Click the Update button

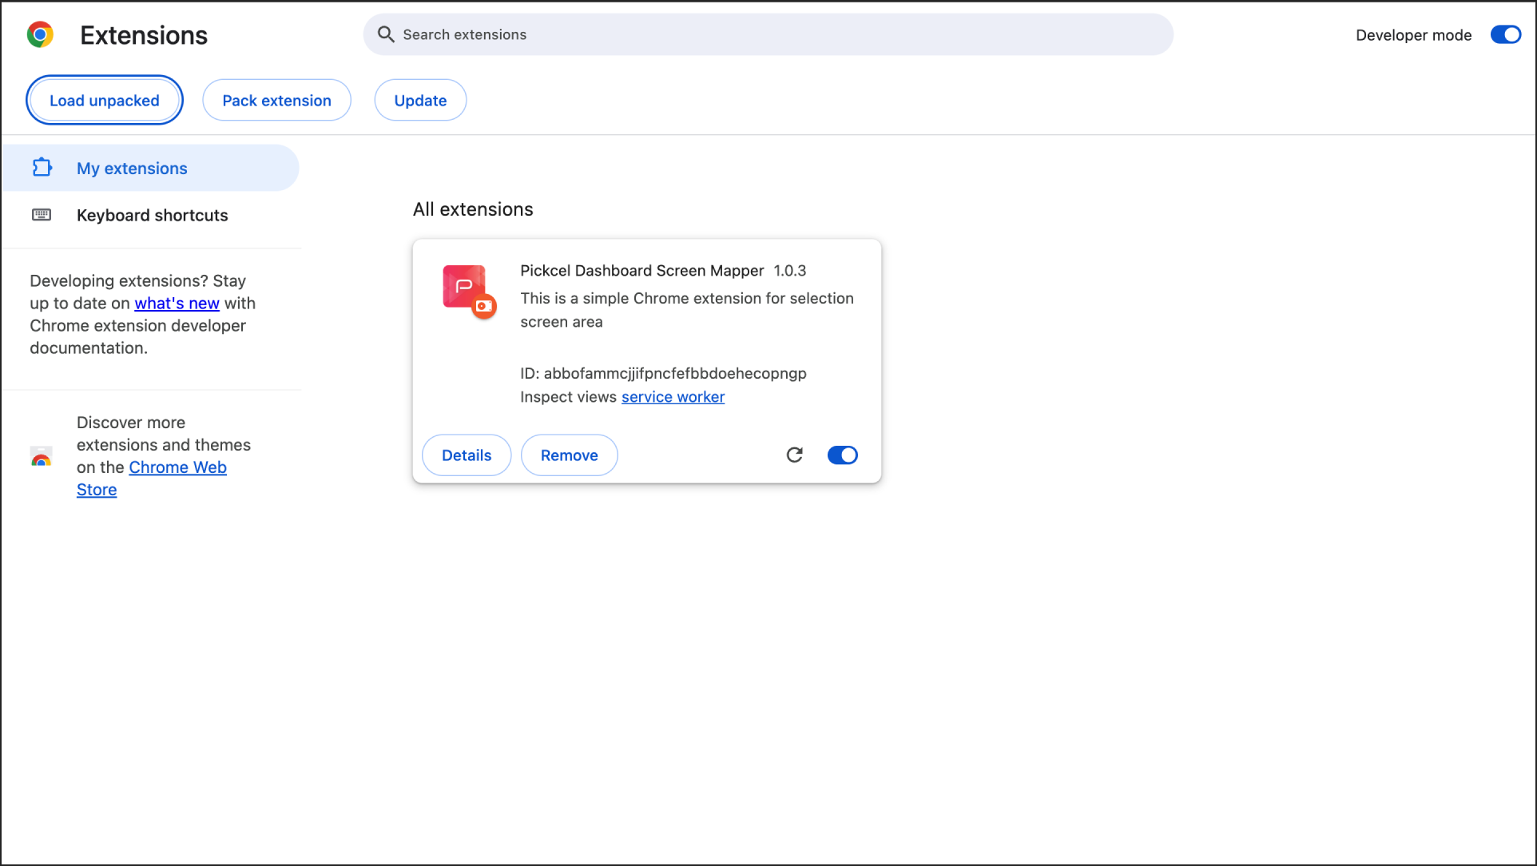coord(420,101)
